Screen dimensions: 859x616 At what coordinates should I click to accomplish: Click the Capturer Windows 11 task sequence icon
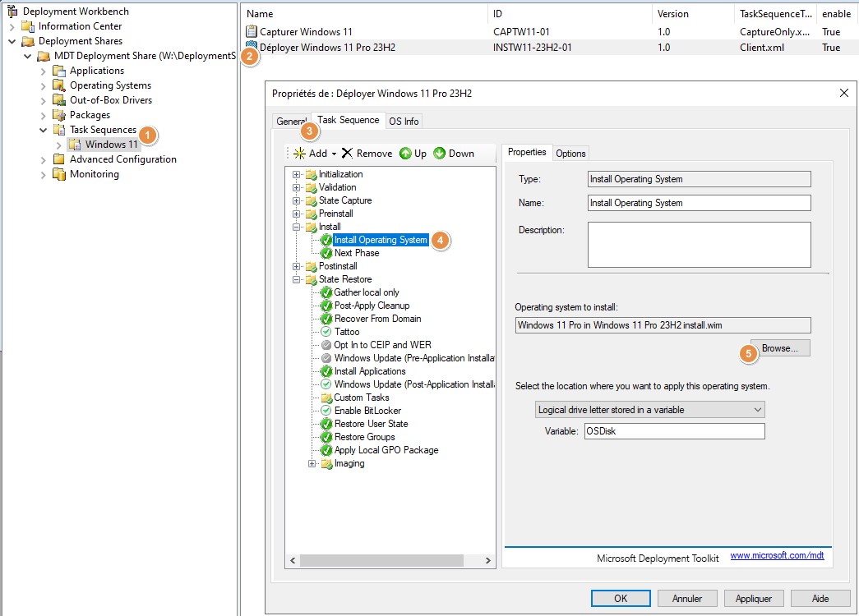pos(252,32)
